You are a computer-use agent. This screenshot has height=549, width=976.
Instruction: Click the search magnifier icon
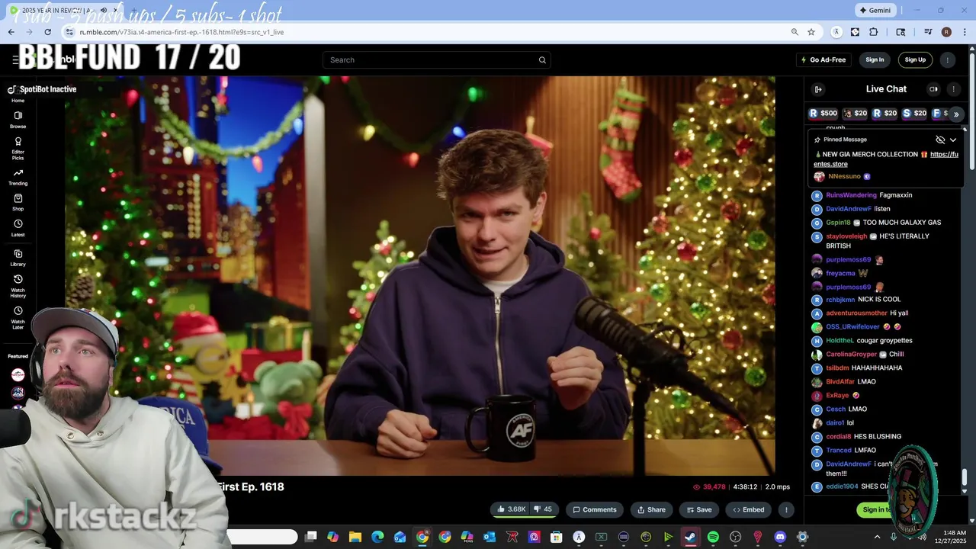click(x=542, y=60)
